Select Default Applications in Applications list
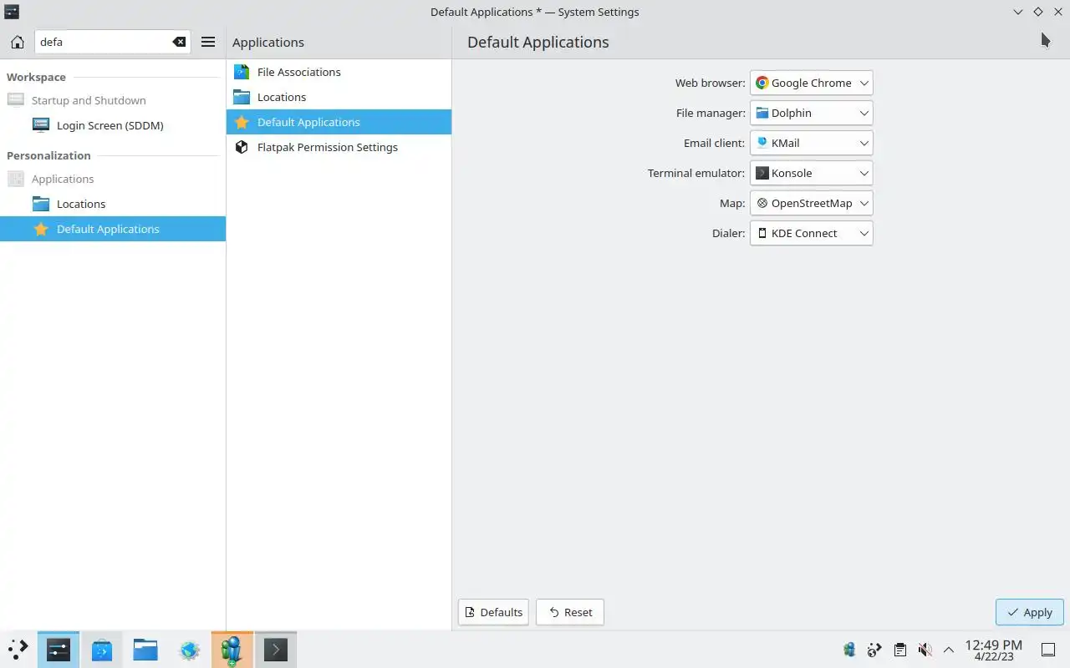1070x668 pixels. (339, 122)
